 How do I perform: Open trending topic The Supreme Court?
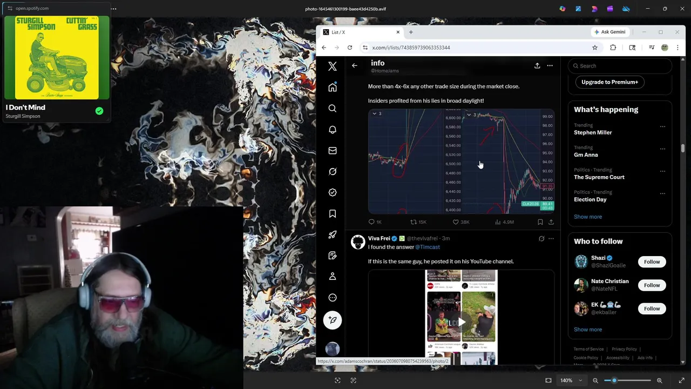pos(599,177)
